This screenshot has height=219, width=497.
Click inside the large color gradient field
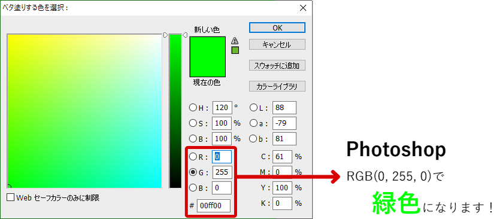[x=84, y=111]
